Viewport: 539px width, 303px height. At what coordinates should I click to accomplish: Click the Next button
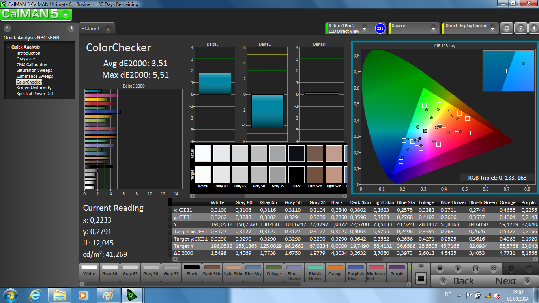[511, 281]
